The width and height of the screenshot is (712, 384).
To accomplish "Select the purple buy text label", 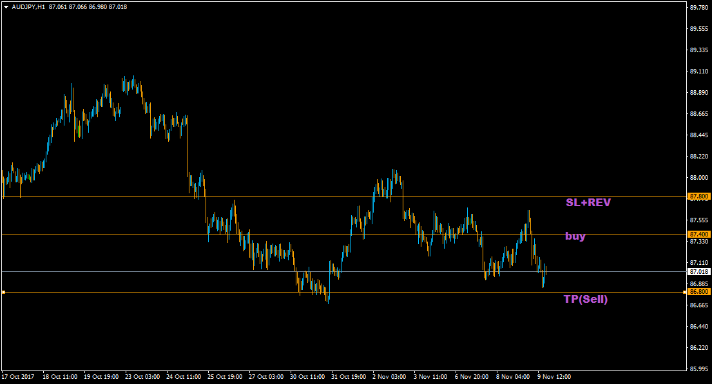I will click(575, 236).
